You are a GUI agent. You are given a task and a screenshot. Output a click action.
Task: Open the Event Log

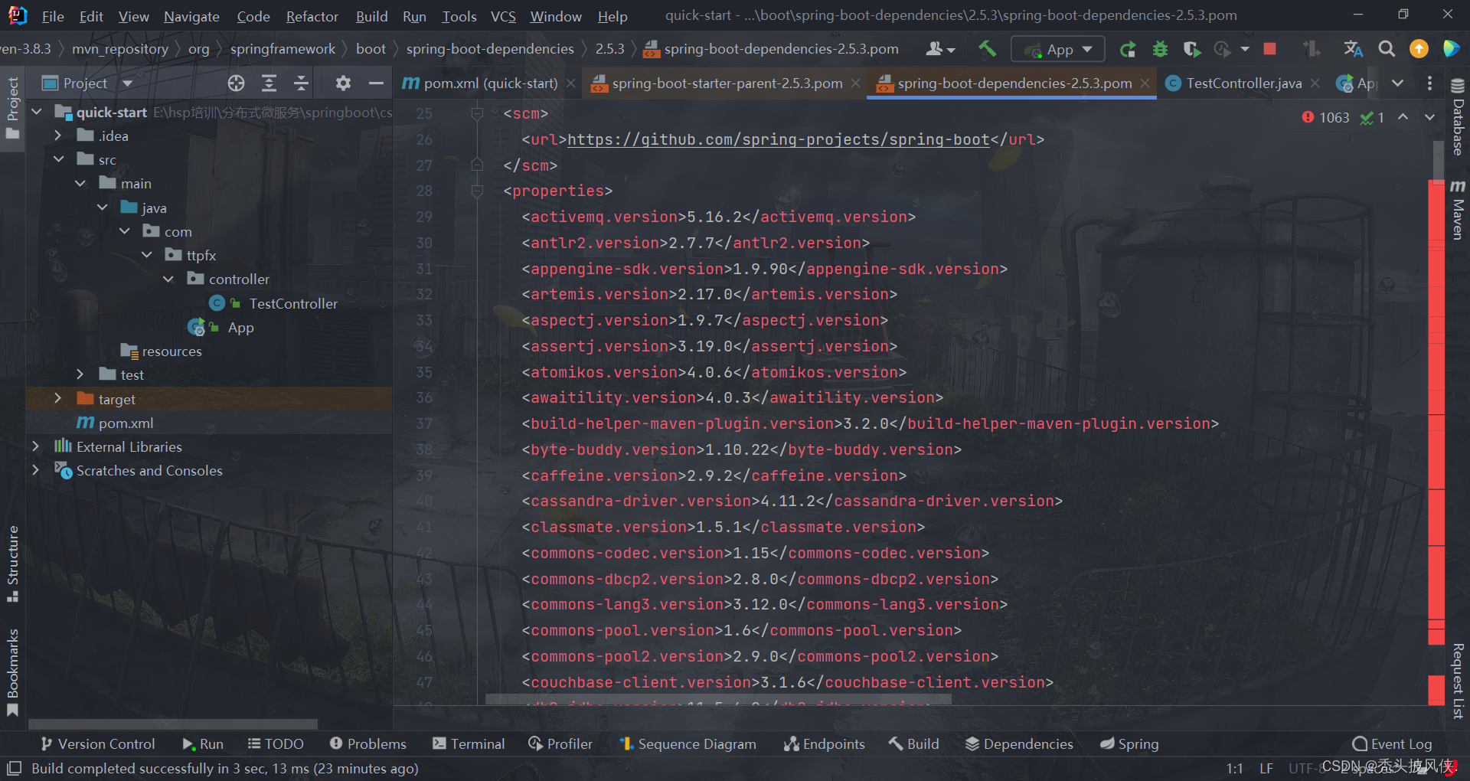coord(1392,744)
